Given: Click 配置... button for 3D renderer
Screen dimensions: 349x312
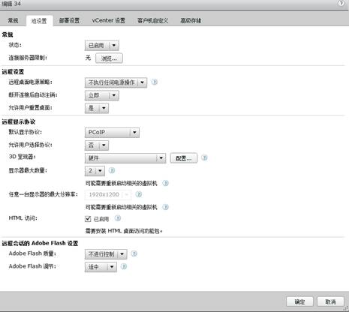Looking at the screenshot, I should pos(184,158).
